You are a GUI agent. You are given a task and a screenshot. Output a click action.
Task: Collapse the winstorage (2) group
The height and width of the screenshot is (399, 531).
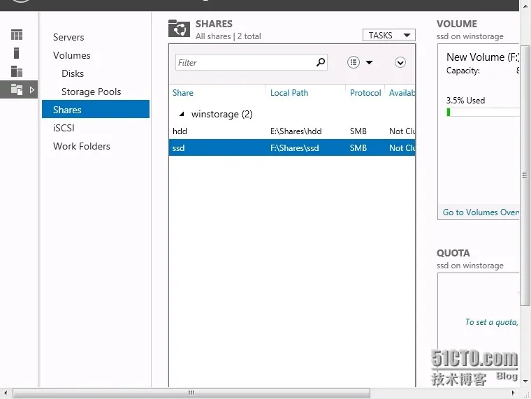tap(182, 114)
